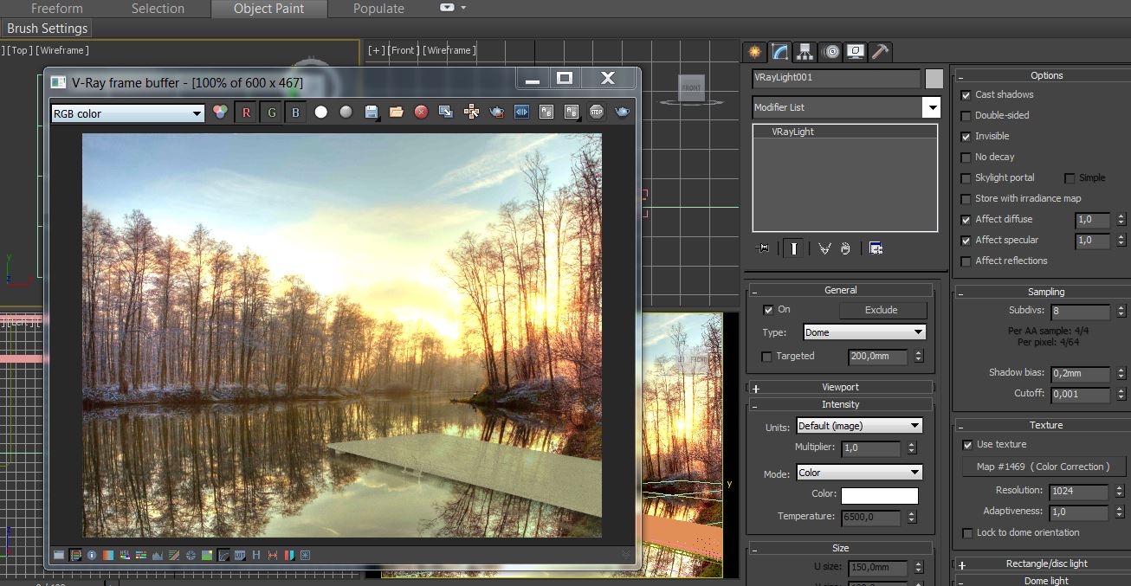The width and height of the screenshot is (1131, 586).
Task: Uncheck the Use texture checkbox
Action: (x=967, y=445)
